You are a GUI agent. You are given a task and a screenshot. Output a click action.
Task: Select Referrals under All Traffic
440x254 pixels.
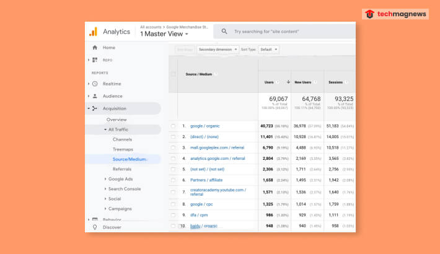pos(122,169)
